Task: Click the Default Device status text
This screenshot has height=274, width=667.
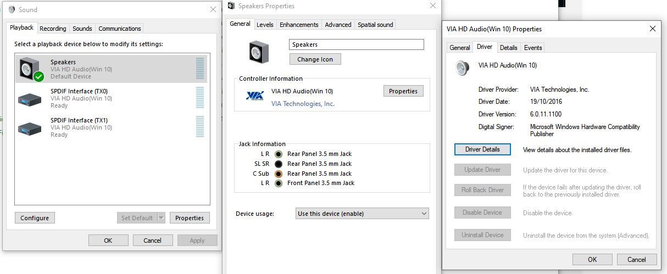Action: (x=71, y=76)
